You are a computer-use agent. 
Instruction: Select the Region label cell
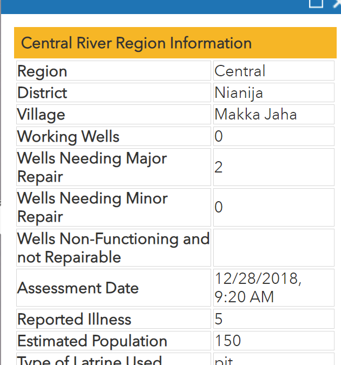click(114, 71)
